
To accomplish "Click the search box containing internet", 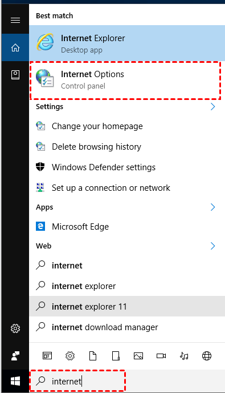I will click(77, 381).
